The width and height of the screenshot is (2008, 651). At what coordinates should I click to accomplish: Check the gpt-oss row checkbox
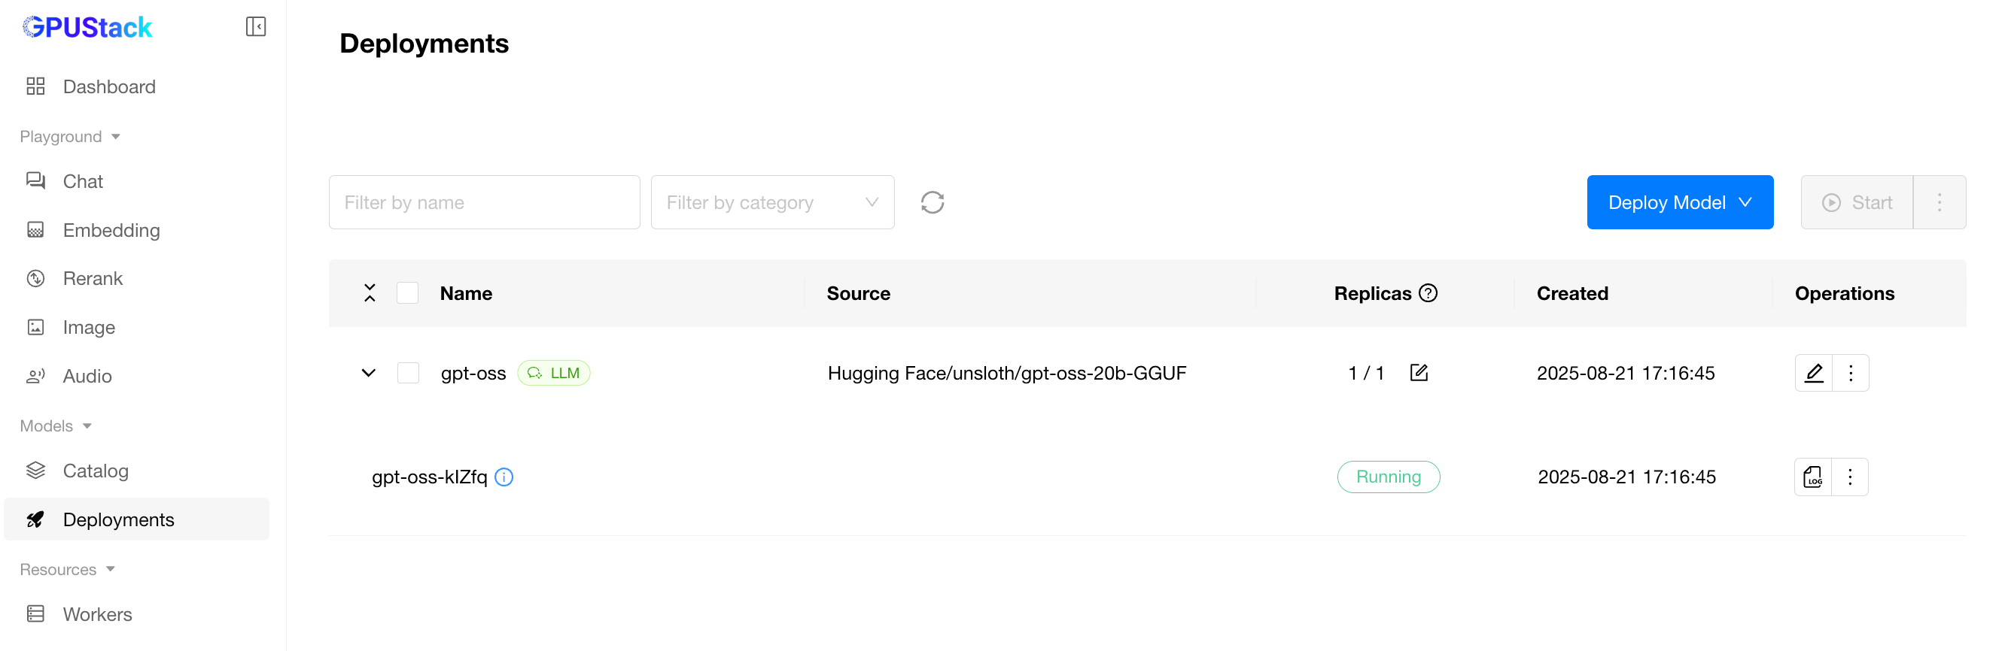click(408, 373)
